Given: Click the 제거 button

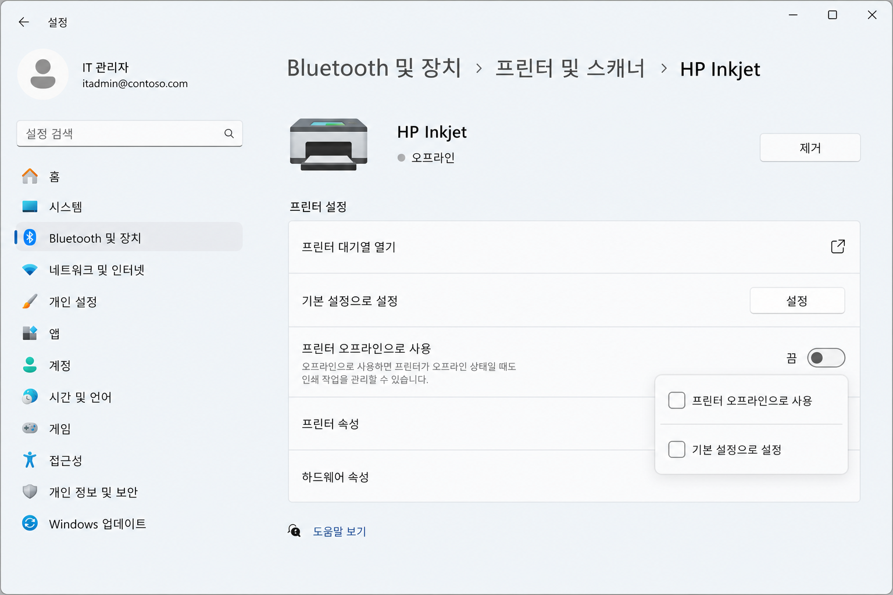Looking at the screenshot, I should click(x=810, y=148).
